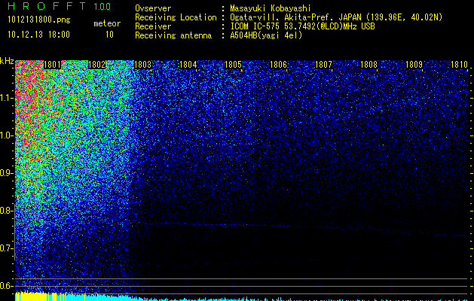This screenshot has width=474, height=301.
Task: Click the meteor label
Action: click(107, 23)
